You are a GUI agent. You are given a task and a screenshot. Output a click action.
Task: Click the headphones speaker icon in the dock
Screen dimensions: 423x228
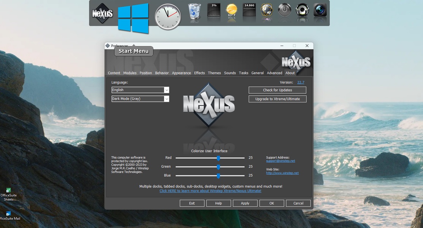[302, 10]
